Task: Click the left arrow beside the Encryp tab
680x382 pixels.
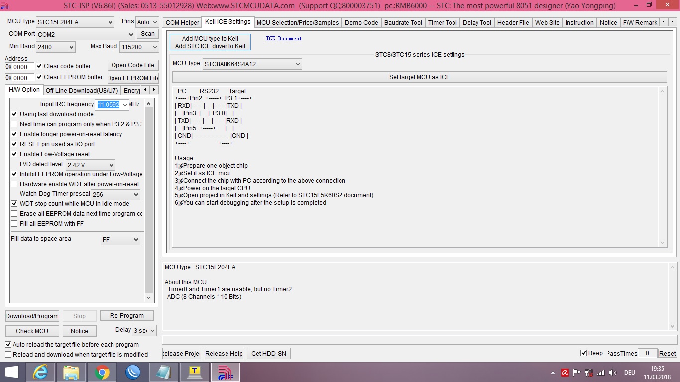Action: [x=145, y=90]
